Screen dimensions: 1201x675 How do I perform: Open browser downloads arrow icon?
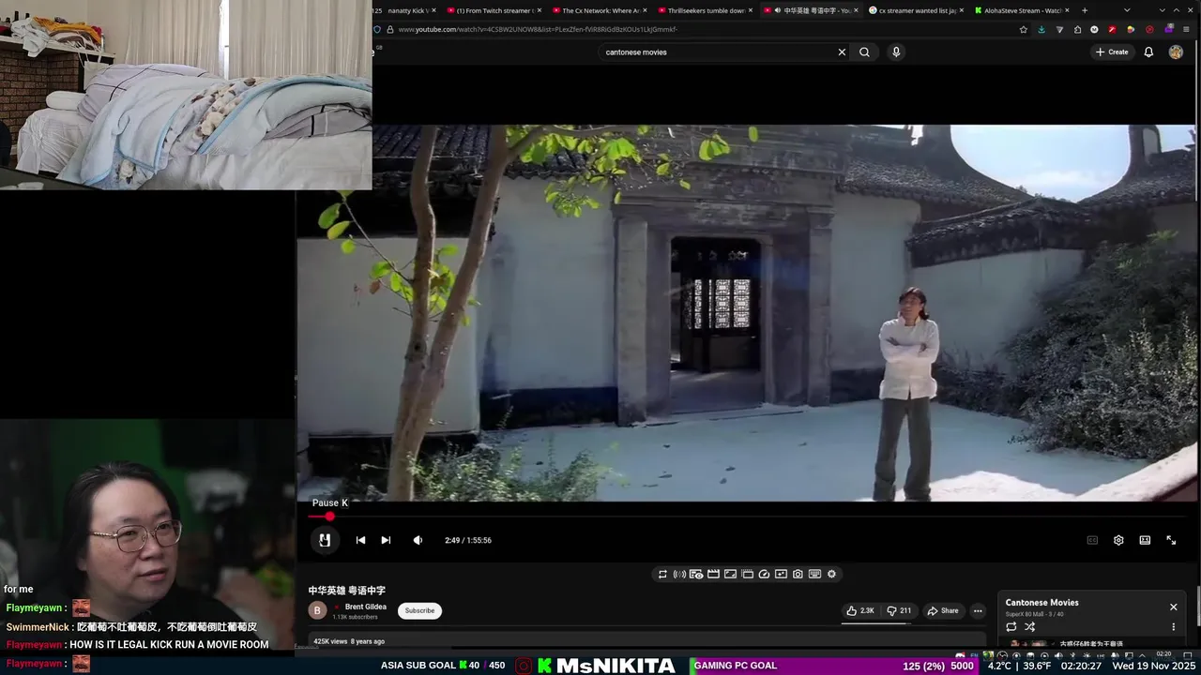tap(1041, 29)
